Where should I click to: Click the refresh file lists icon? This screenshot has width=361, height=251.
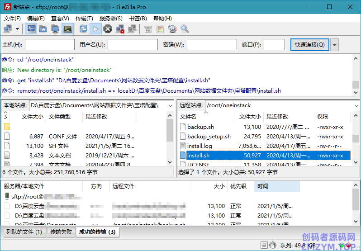tap(83, 29)
